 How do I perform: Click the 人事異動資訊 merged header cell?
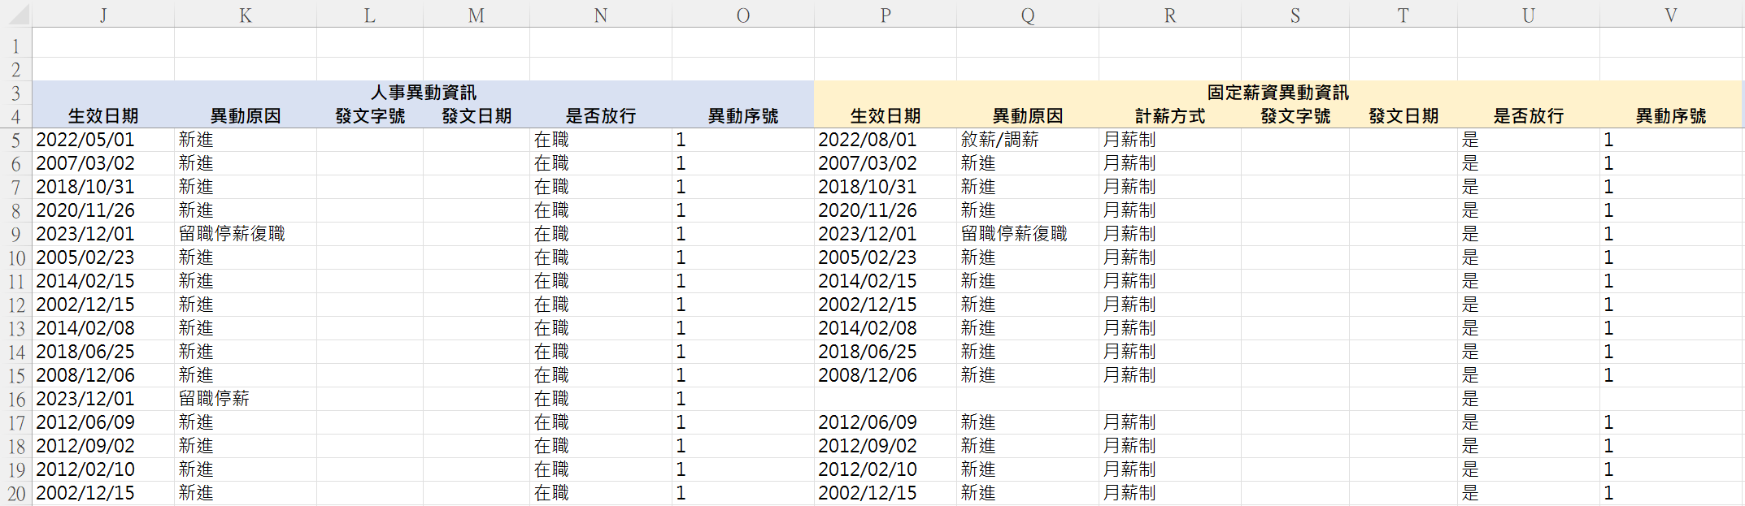coord(423,93)
